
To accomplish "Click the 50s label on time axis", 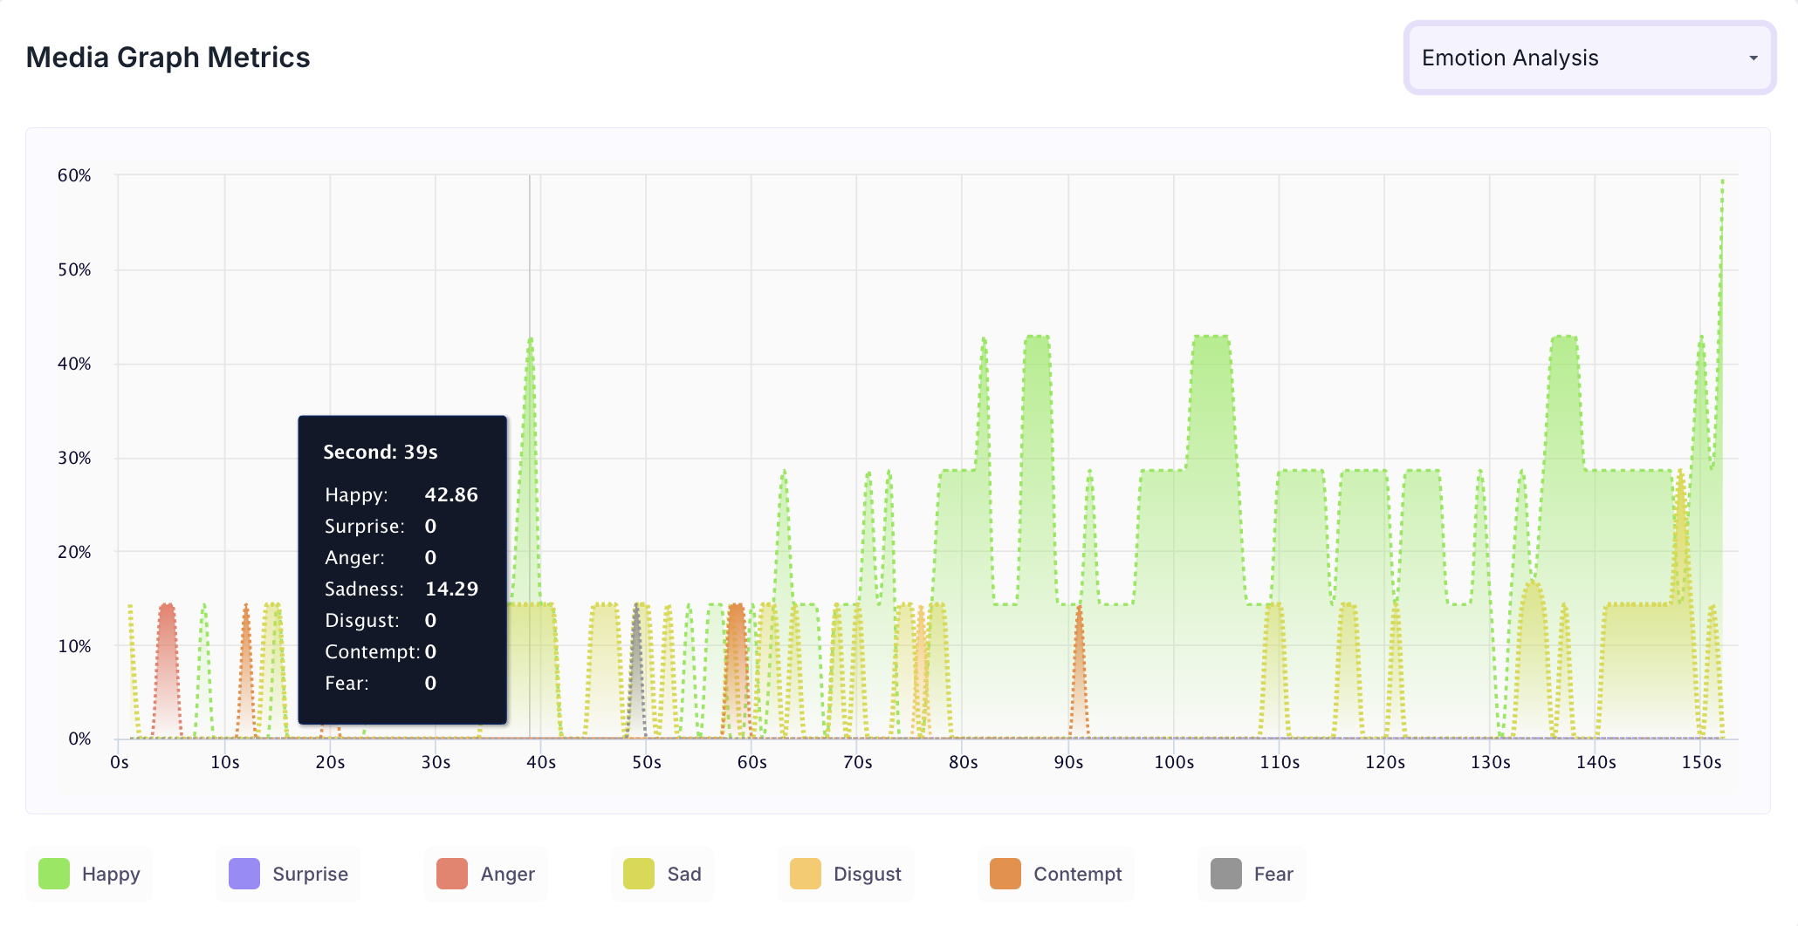I will (x=647, y=762).
